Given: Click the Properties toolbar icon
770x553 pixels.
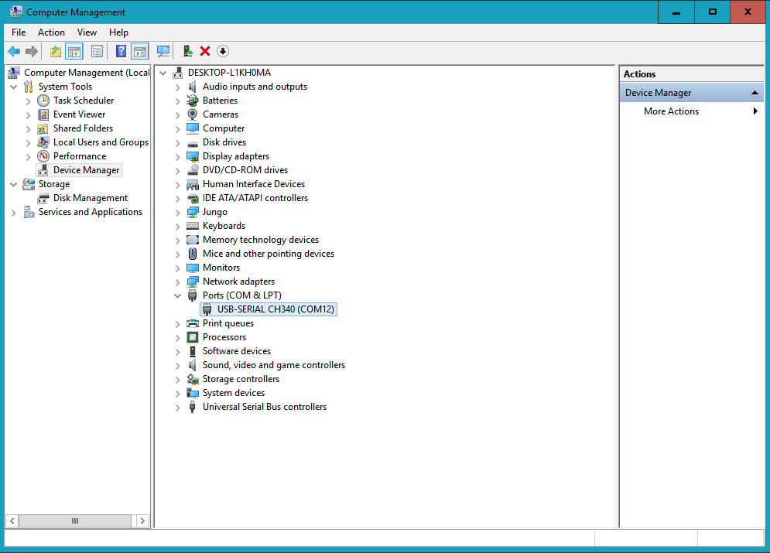Looking at the screenshot, I should click(x=98, y=51).
